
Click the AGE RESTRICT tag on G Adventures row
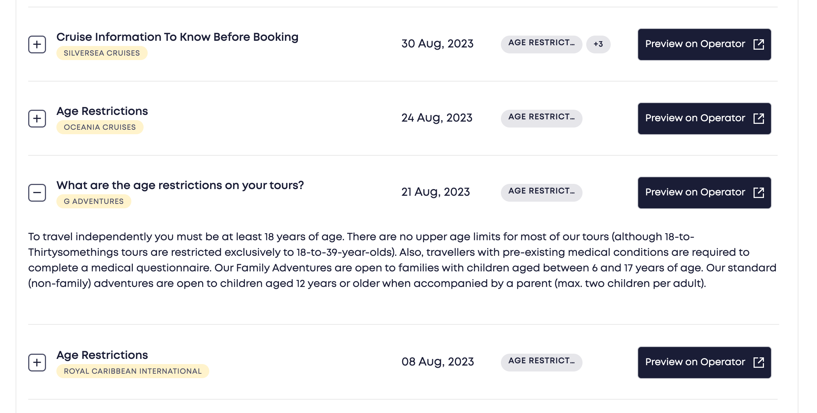(x=541, y=192)
